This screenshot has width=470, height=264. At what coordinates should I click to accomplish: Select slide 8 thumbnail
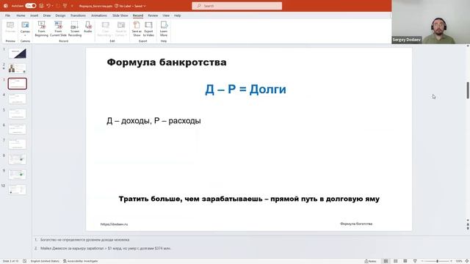pos(18,159)
